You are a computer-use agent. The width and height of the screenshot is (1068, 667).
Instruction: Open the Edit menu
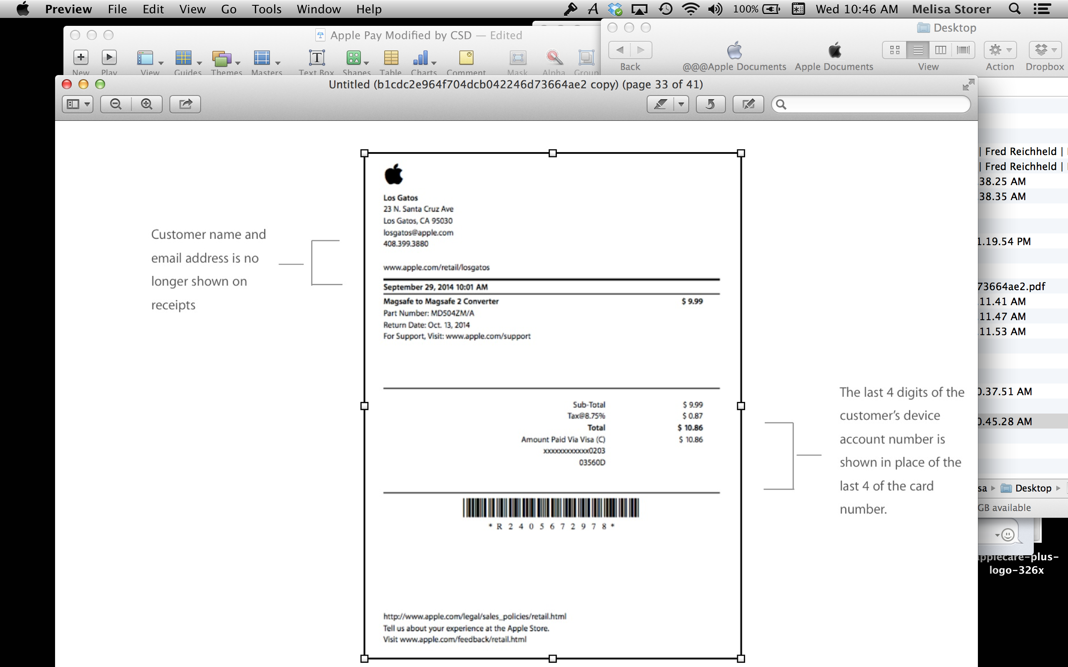[153, 9]
